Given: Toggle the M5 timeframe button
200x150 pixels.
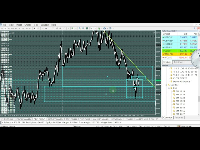Looking at the screenshot, I should point(5,28).
